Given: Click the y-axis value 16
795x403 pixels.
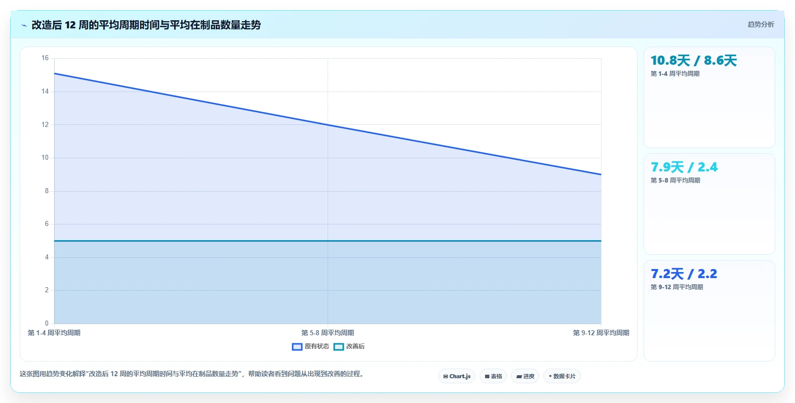Looking at the screenshot, I should click(x=45, y=58).
